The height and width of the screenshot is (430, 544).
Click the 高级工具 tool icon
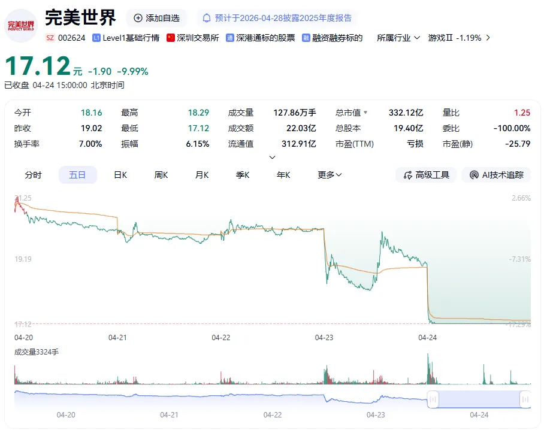point(407,175)
